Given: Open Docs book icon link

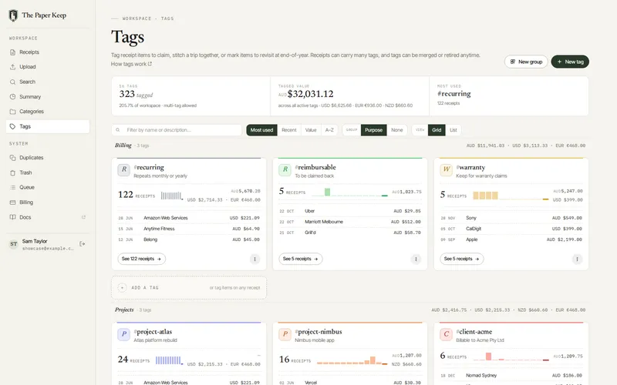Looking at the screenshot, I should coord(12,217).
